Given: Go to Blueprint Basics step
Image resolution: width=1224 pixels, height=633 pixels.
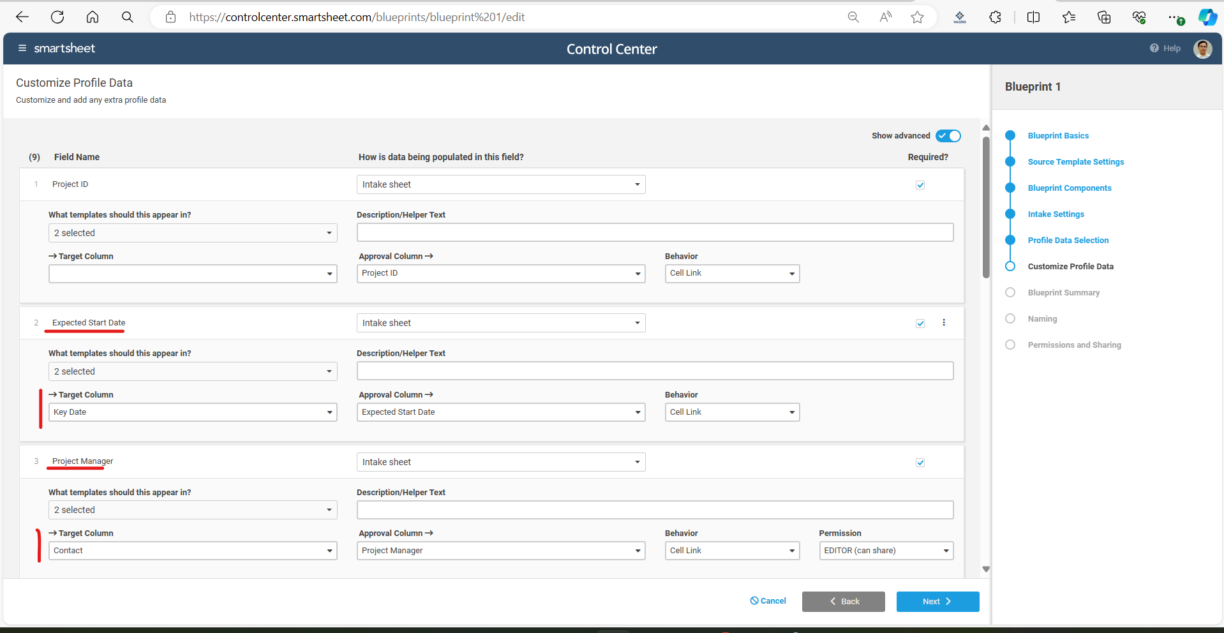Looking at the screenshot, I should (x=1058, y=136).
